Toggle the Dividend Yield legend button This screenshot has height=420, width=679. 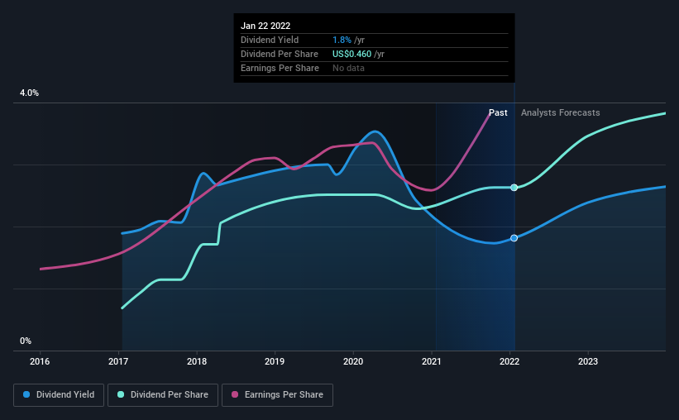[59, 395]
